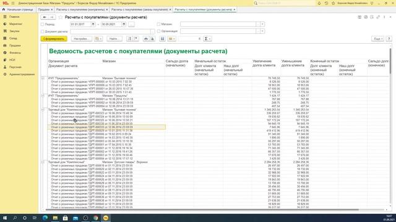This screenshot has width=396, height=222.
Task: Click the back navigation arrow
Action: point(45,17)
